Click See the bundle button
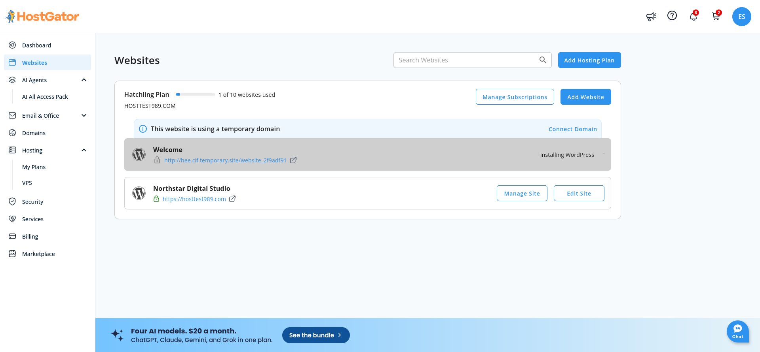 [316, 335]
